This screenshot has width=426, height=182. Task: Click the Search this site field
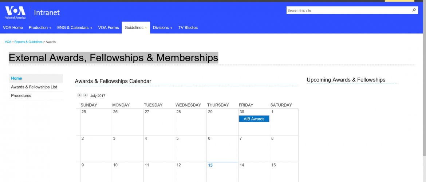point(349,10)
